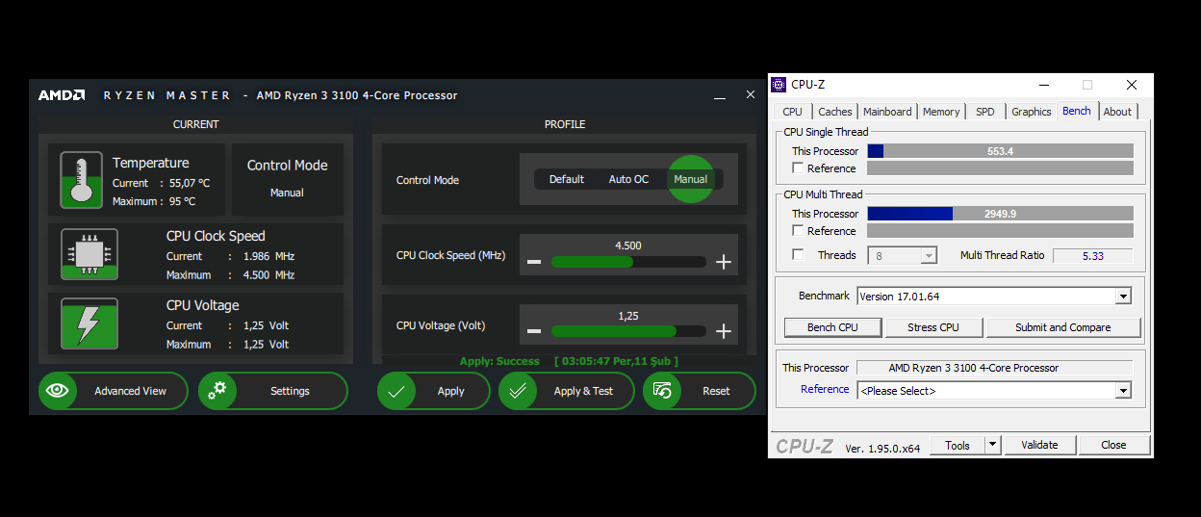Switch to the SPD tab
The width and height of the screenshot is (1201, 517).
985,112
